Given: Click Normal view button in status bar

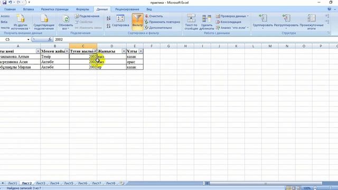Looking at the screenshot, I should (x=289, y=188).
